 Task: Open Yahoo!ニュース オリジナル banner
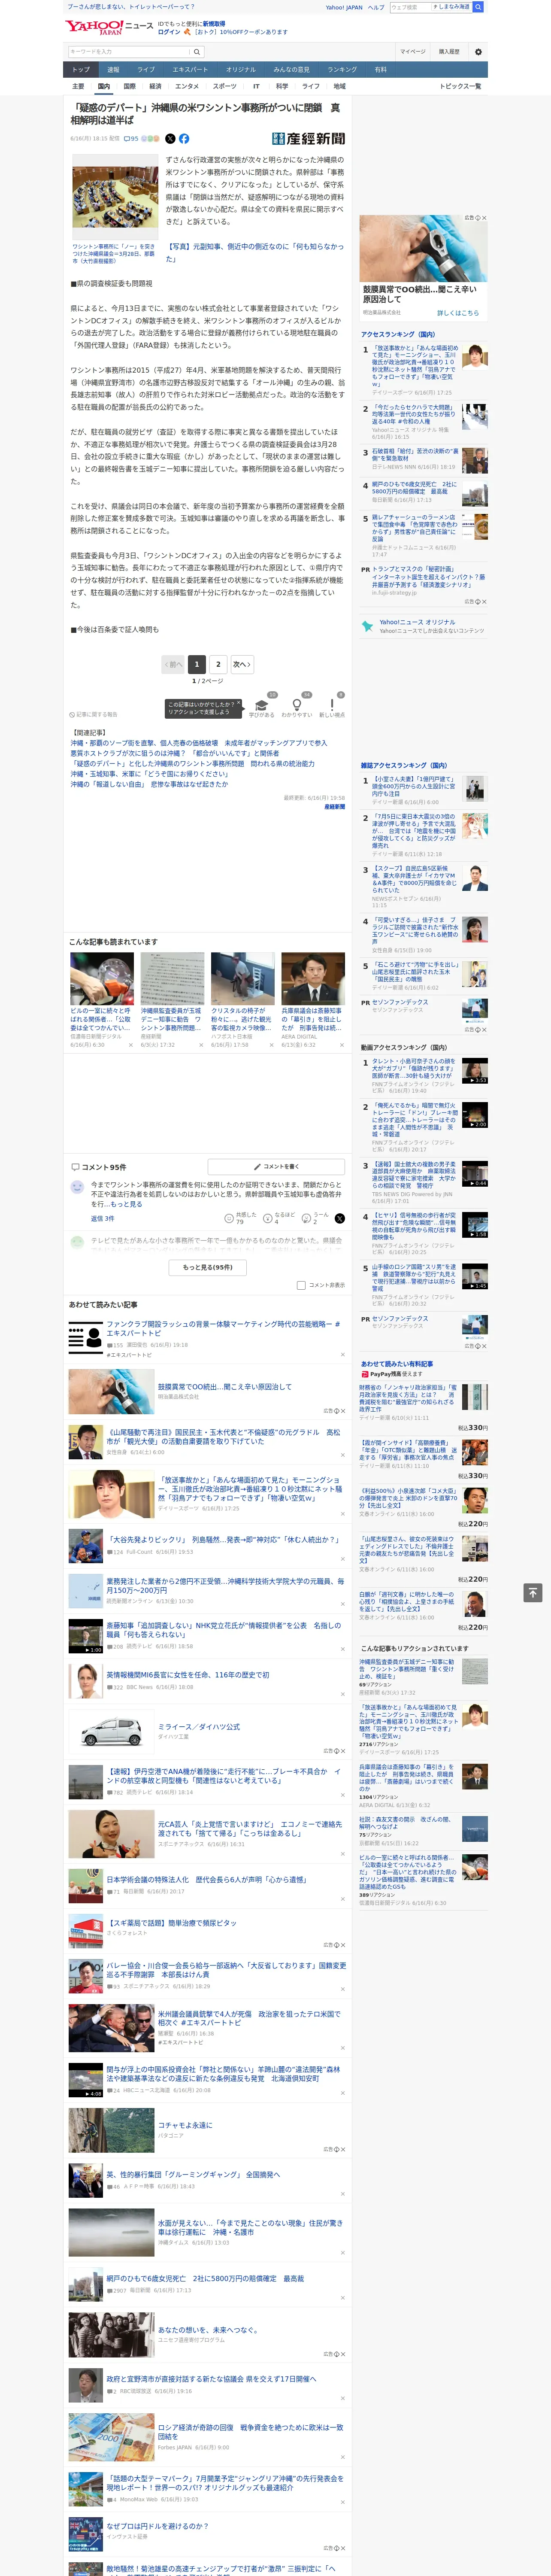423,626
